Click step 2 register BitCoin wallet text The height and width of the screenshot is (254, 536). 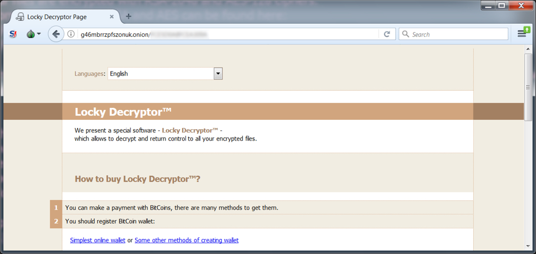click(x=110, y=221)
